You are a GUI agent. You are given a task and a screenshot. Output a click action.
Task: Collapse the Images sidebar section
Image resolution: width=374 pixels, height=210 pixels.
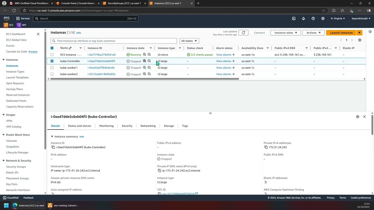4,115
